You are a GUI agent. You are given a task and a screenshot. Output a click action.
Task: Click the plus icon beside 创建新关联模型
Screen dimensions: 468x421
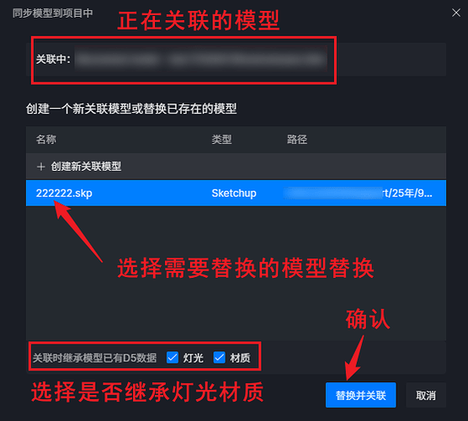[41, 167]
